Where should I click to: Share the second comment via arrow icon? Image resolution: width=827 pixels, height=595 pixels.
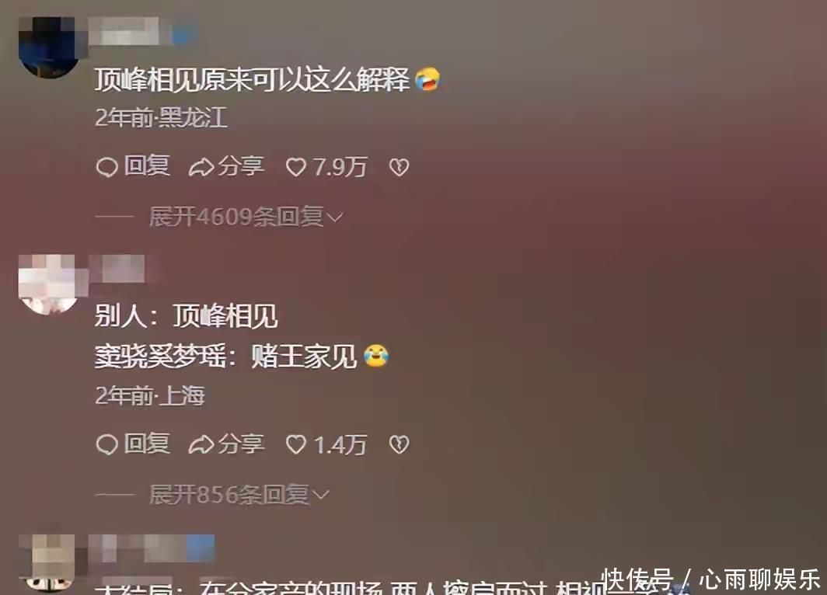point(201,445)
